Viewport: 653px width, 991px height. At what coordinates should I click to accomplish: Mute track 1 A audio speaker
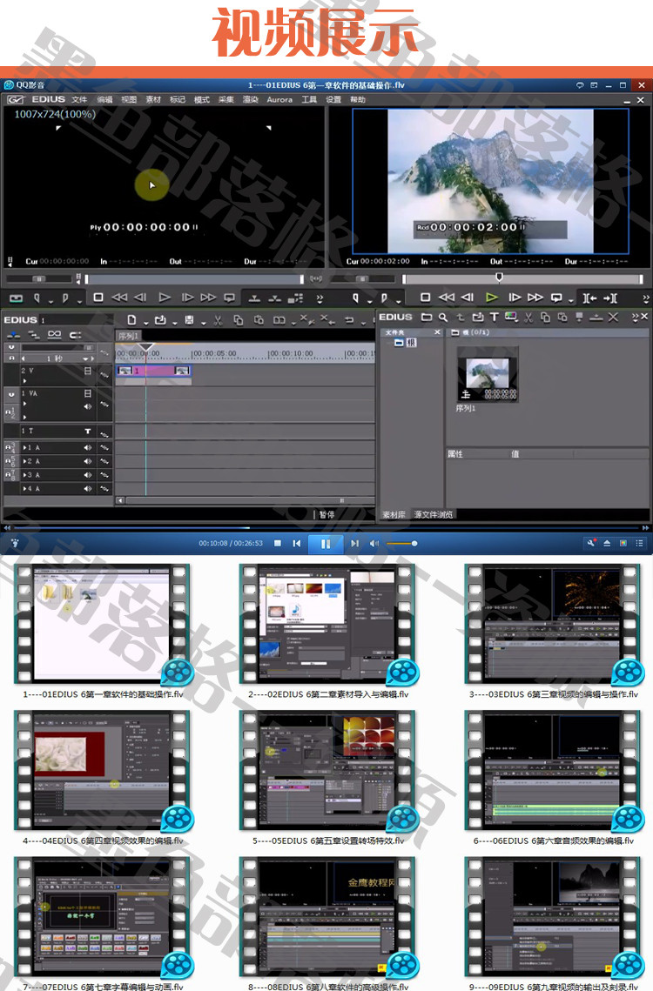88,447
